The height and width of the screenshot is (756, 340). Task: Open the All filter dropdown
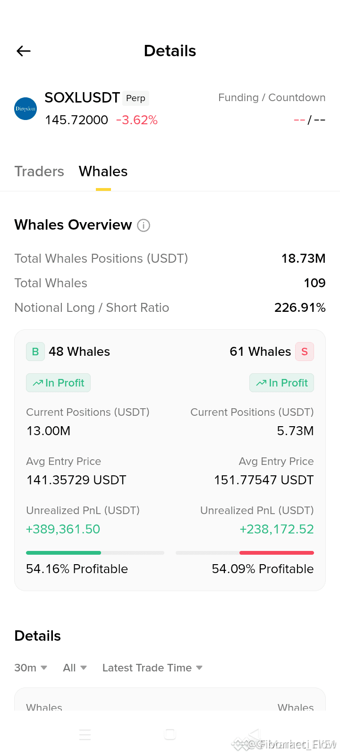(x=75, y=668)
